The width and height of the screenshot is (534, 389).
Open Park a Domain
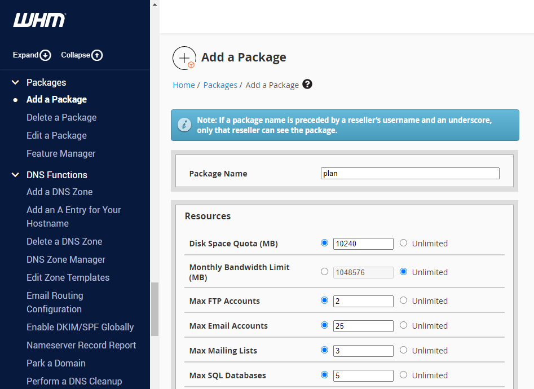pyautogui.click(x=56, y=363)
